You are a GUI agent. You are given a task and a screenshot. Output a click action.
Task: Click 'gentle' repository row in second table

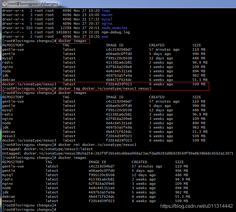pyautogui.click(x=9, y=106)
